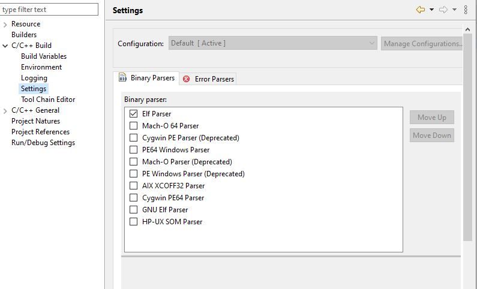Open the Back history dropdown arrow
477x289 pixels.
(431, 10)
